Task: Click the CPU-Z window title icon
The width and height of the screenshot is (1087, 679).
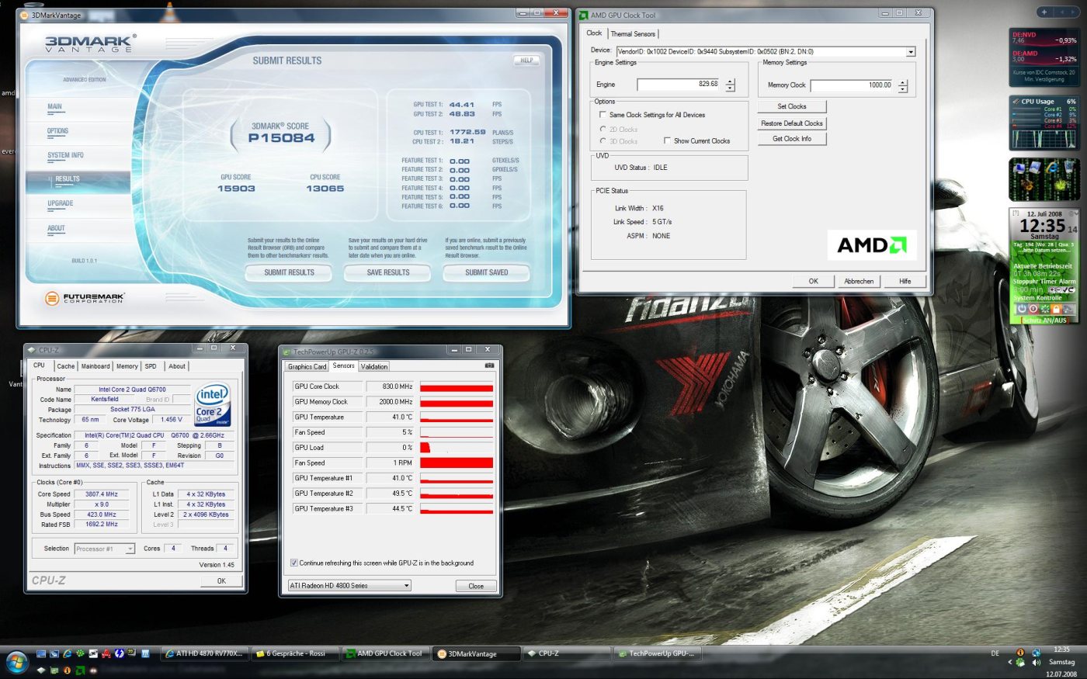Action: 31,349
